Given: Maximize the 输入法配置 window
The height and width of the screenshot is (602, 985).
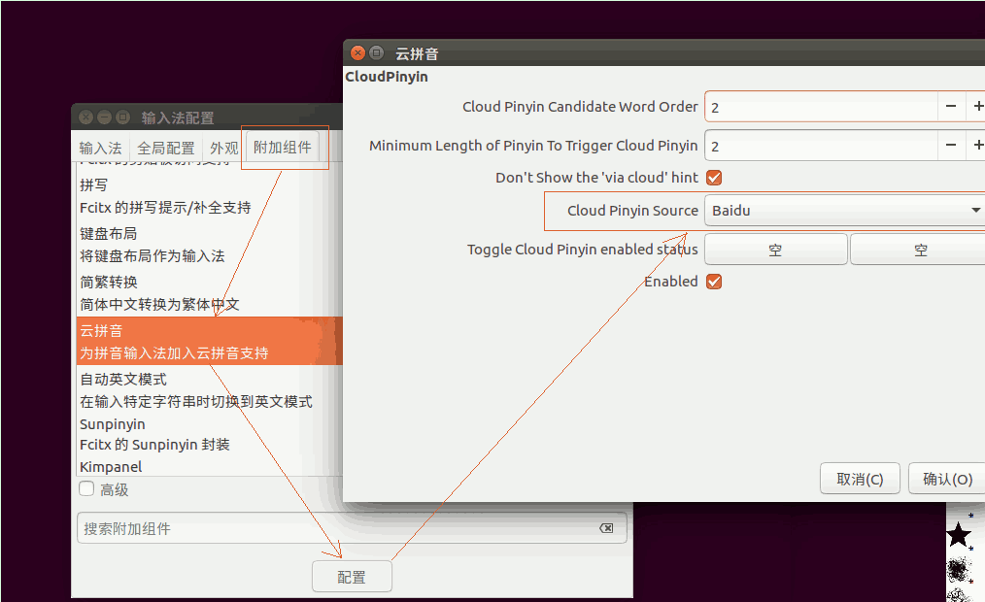Looking at the screenshot, I should click(x=123, y=117).
